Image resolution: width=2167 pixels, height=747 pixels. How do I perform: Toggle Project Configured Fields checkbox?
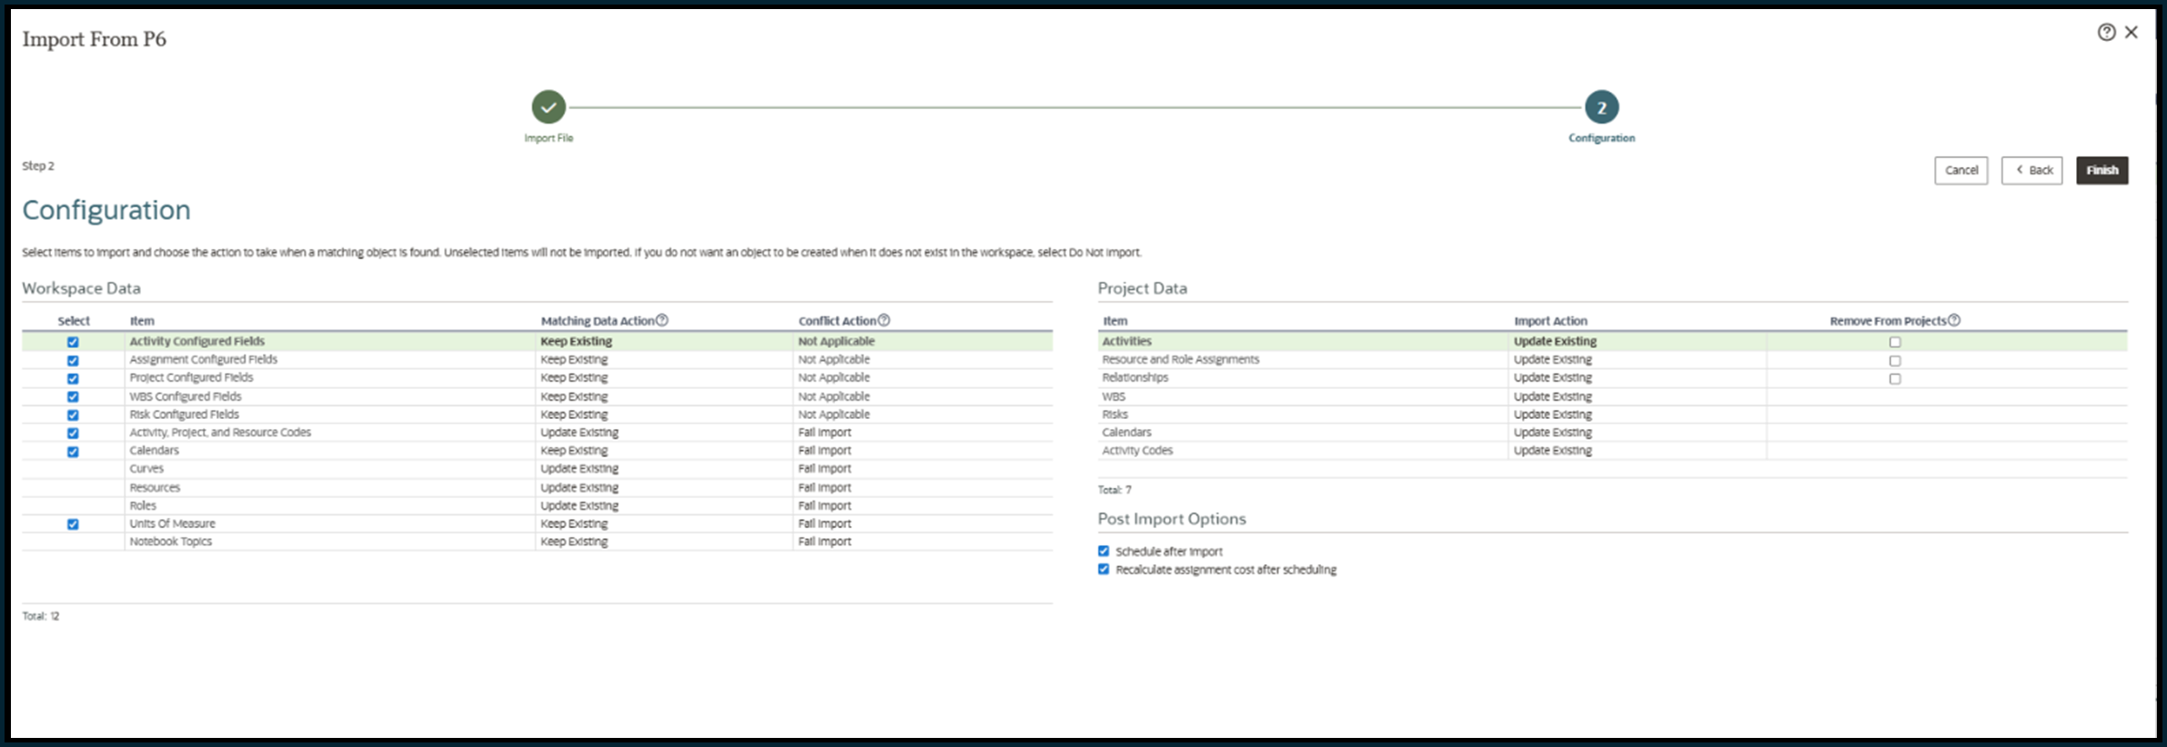click(x=73, y=379)
